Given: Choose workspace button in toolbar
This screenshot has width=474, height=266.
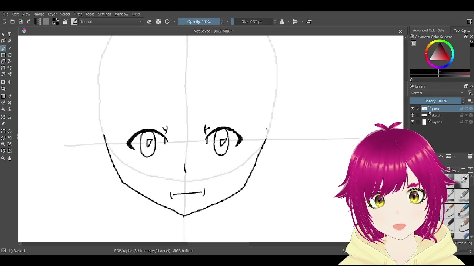Looking at the screenshot, I should coord(470,21).
